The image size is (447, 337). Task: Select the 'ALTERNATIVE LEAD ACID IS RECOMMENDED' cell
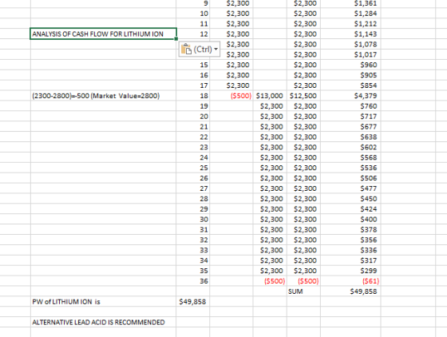(x=103, y=322)
